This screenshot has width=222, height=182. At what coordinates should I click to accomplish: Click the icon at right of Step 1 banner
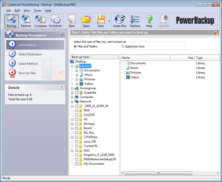click(x=216, y=32)
